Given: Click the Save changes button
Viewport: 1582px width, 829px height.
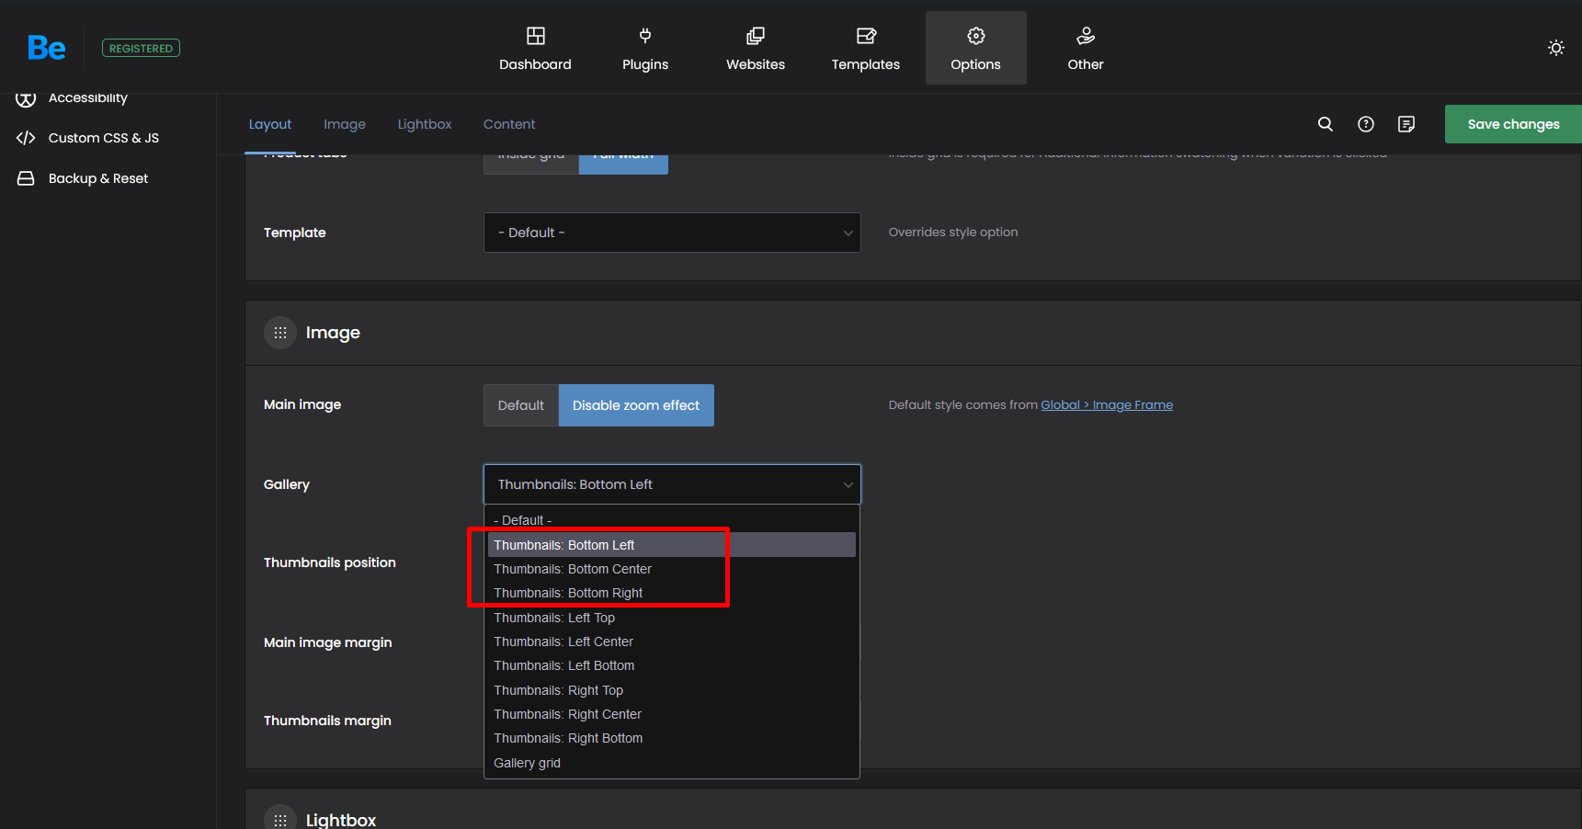Looking at the screenshot, I should tap(1513, 124).
